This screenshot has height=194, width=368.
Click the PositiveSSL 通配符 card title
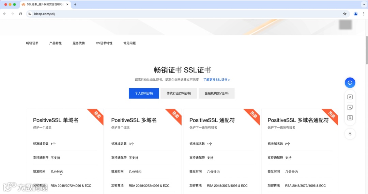tap(212, 120)
